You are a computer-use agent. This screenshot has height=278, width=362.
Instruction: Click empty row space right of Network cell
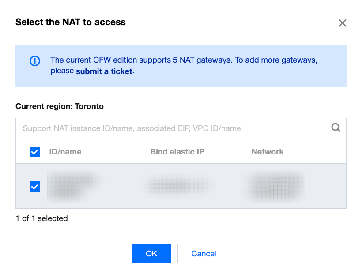tap(326, 187)
